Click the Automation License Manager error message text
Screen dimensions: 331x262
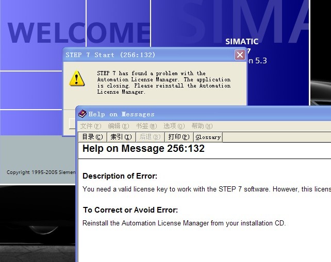(163, 83)
